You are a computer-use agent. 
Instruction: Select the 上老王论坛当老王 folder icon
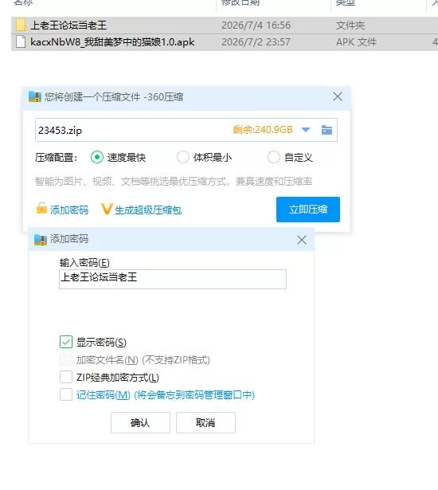21,25
